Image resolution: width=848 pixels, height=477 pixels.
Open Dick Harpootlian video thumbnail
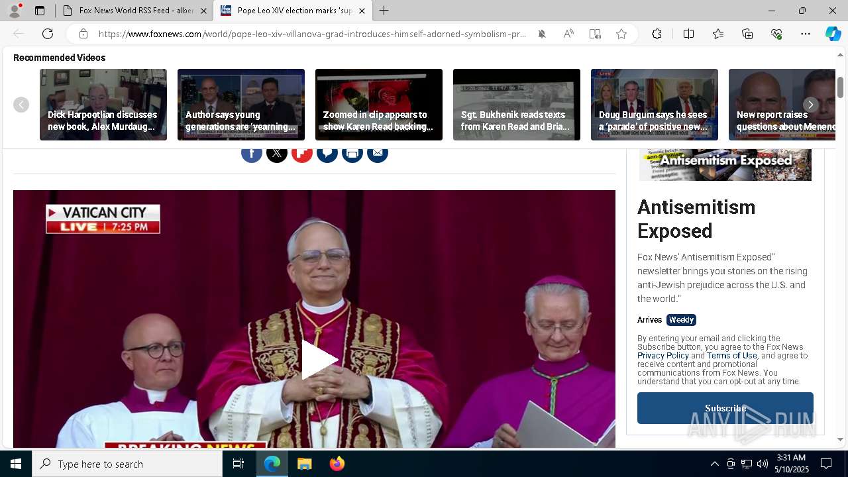[103, 105]
